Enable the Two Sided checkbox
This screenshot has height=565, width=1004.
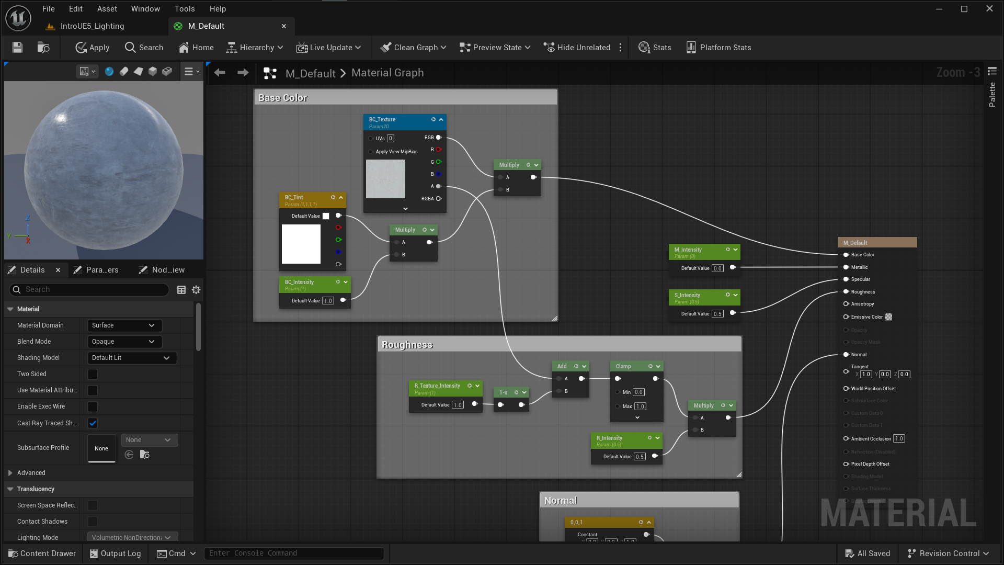point(93,374)
